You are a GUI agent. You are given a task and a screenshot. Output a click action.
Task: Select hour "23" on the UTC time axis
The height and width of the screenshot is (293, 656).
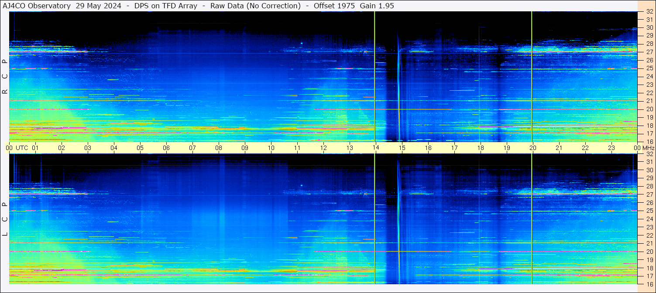tap(611, 148)
